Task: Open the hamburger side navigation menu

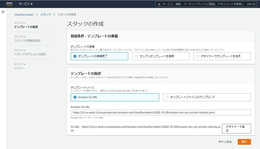Action: [x=3, y=12]
